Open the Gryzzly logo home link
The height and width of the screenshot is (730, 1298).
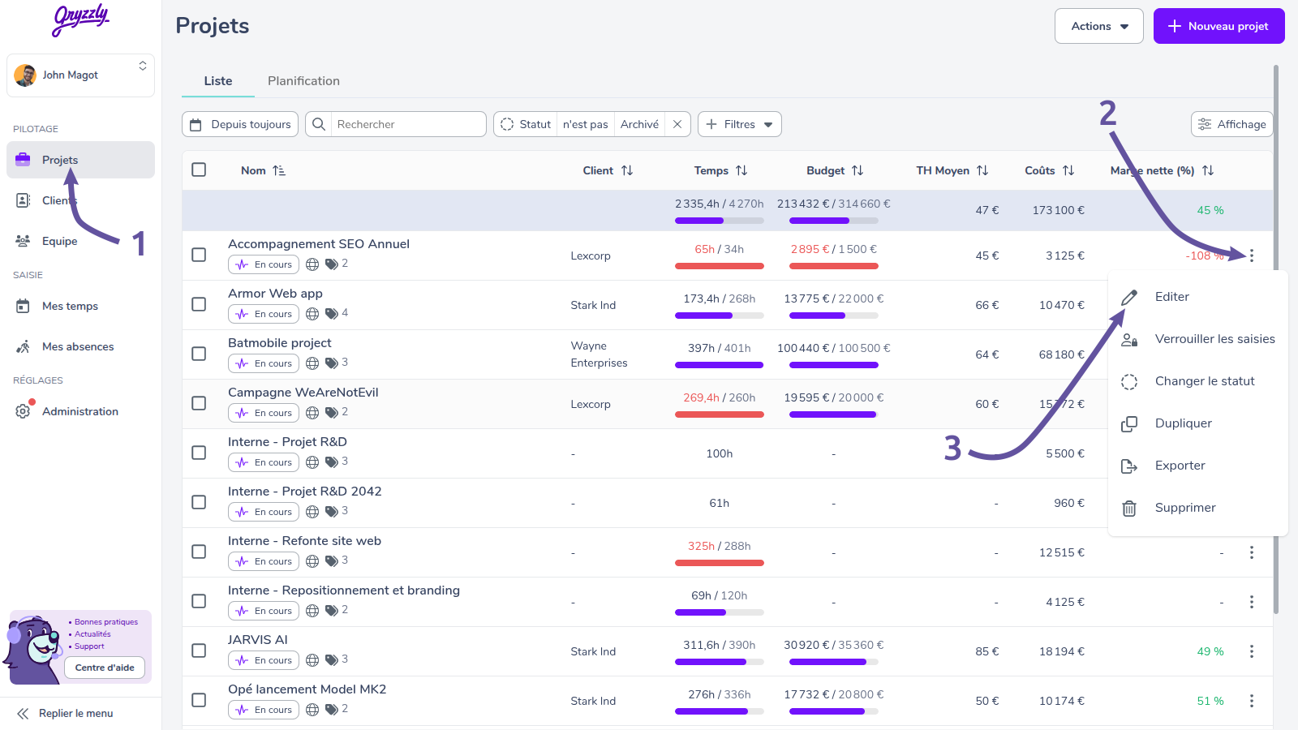pos(80,20)
